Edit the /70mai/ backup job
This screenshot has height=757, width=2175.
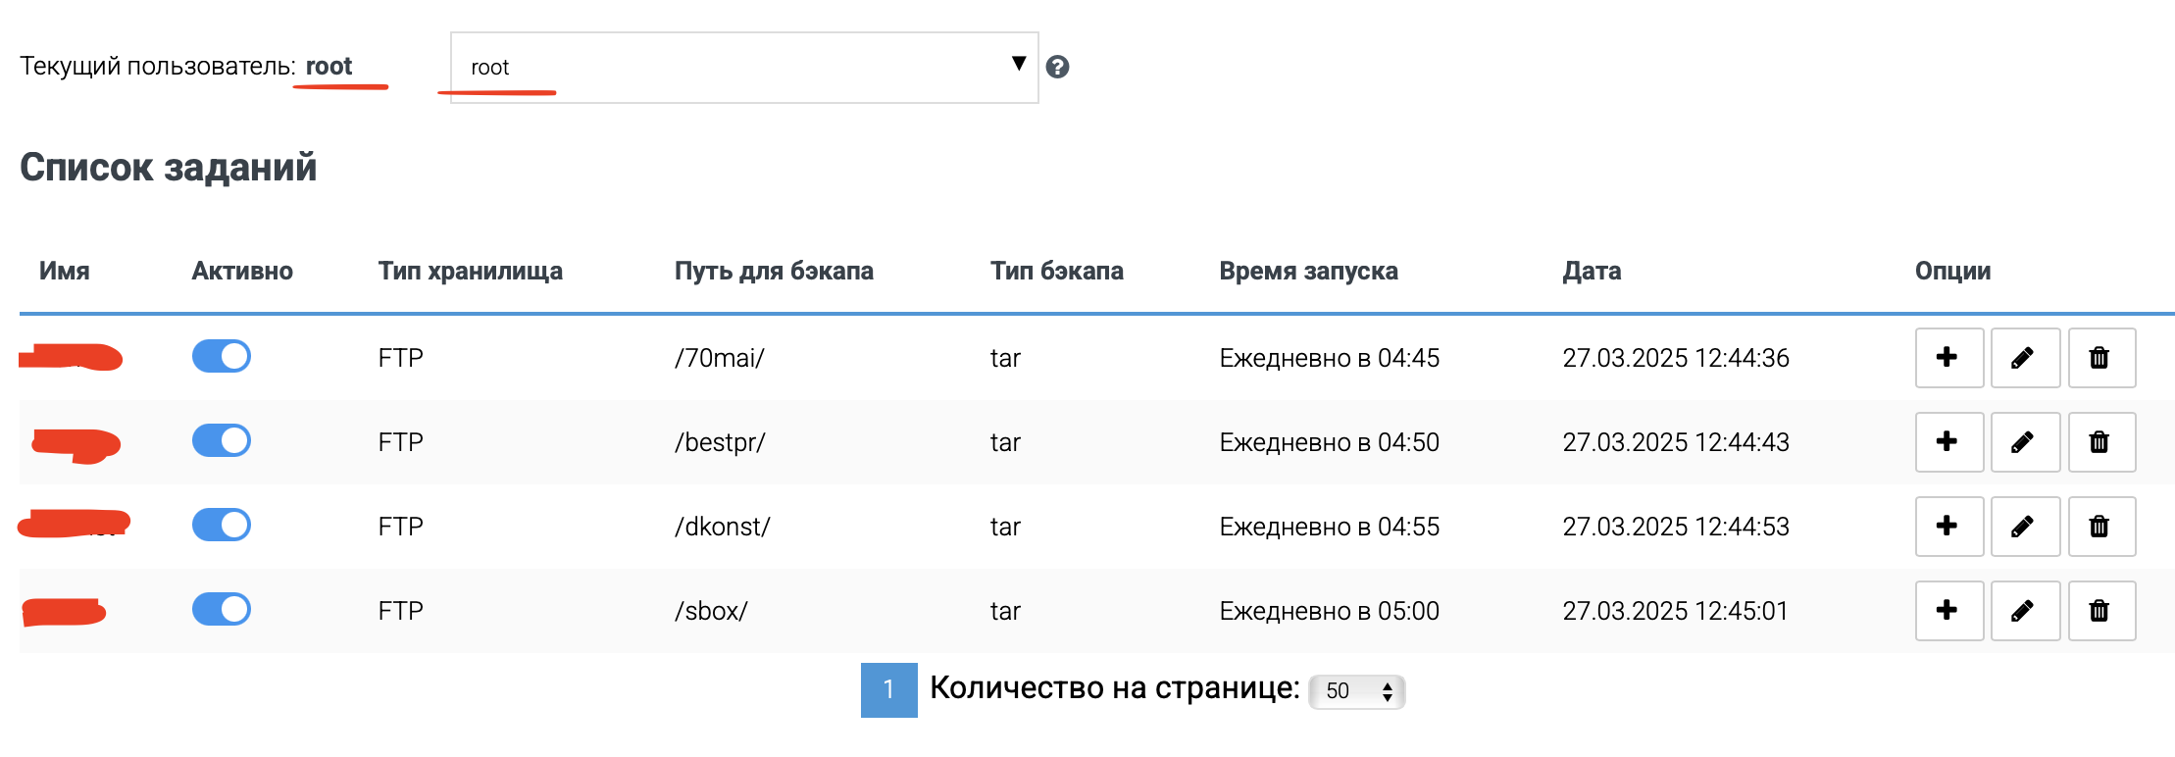[x=2026, y=358]
